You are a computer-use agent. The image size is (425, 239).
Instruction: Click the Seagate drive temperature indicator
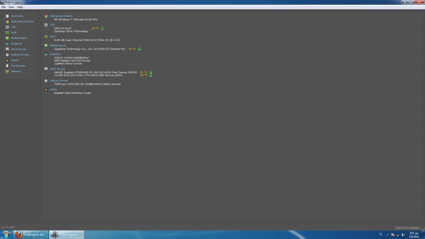click(151, 72)
